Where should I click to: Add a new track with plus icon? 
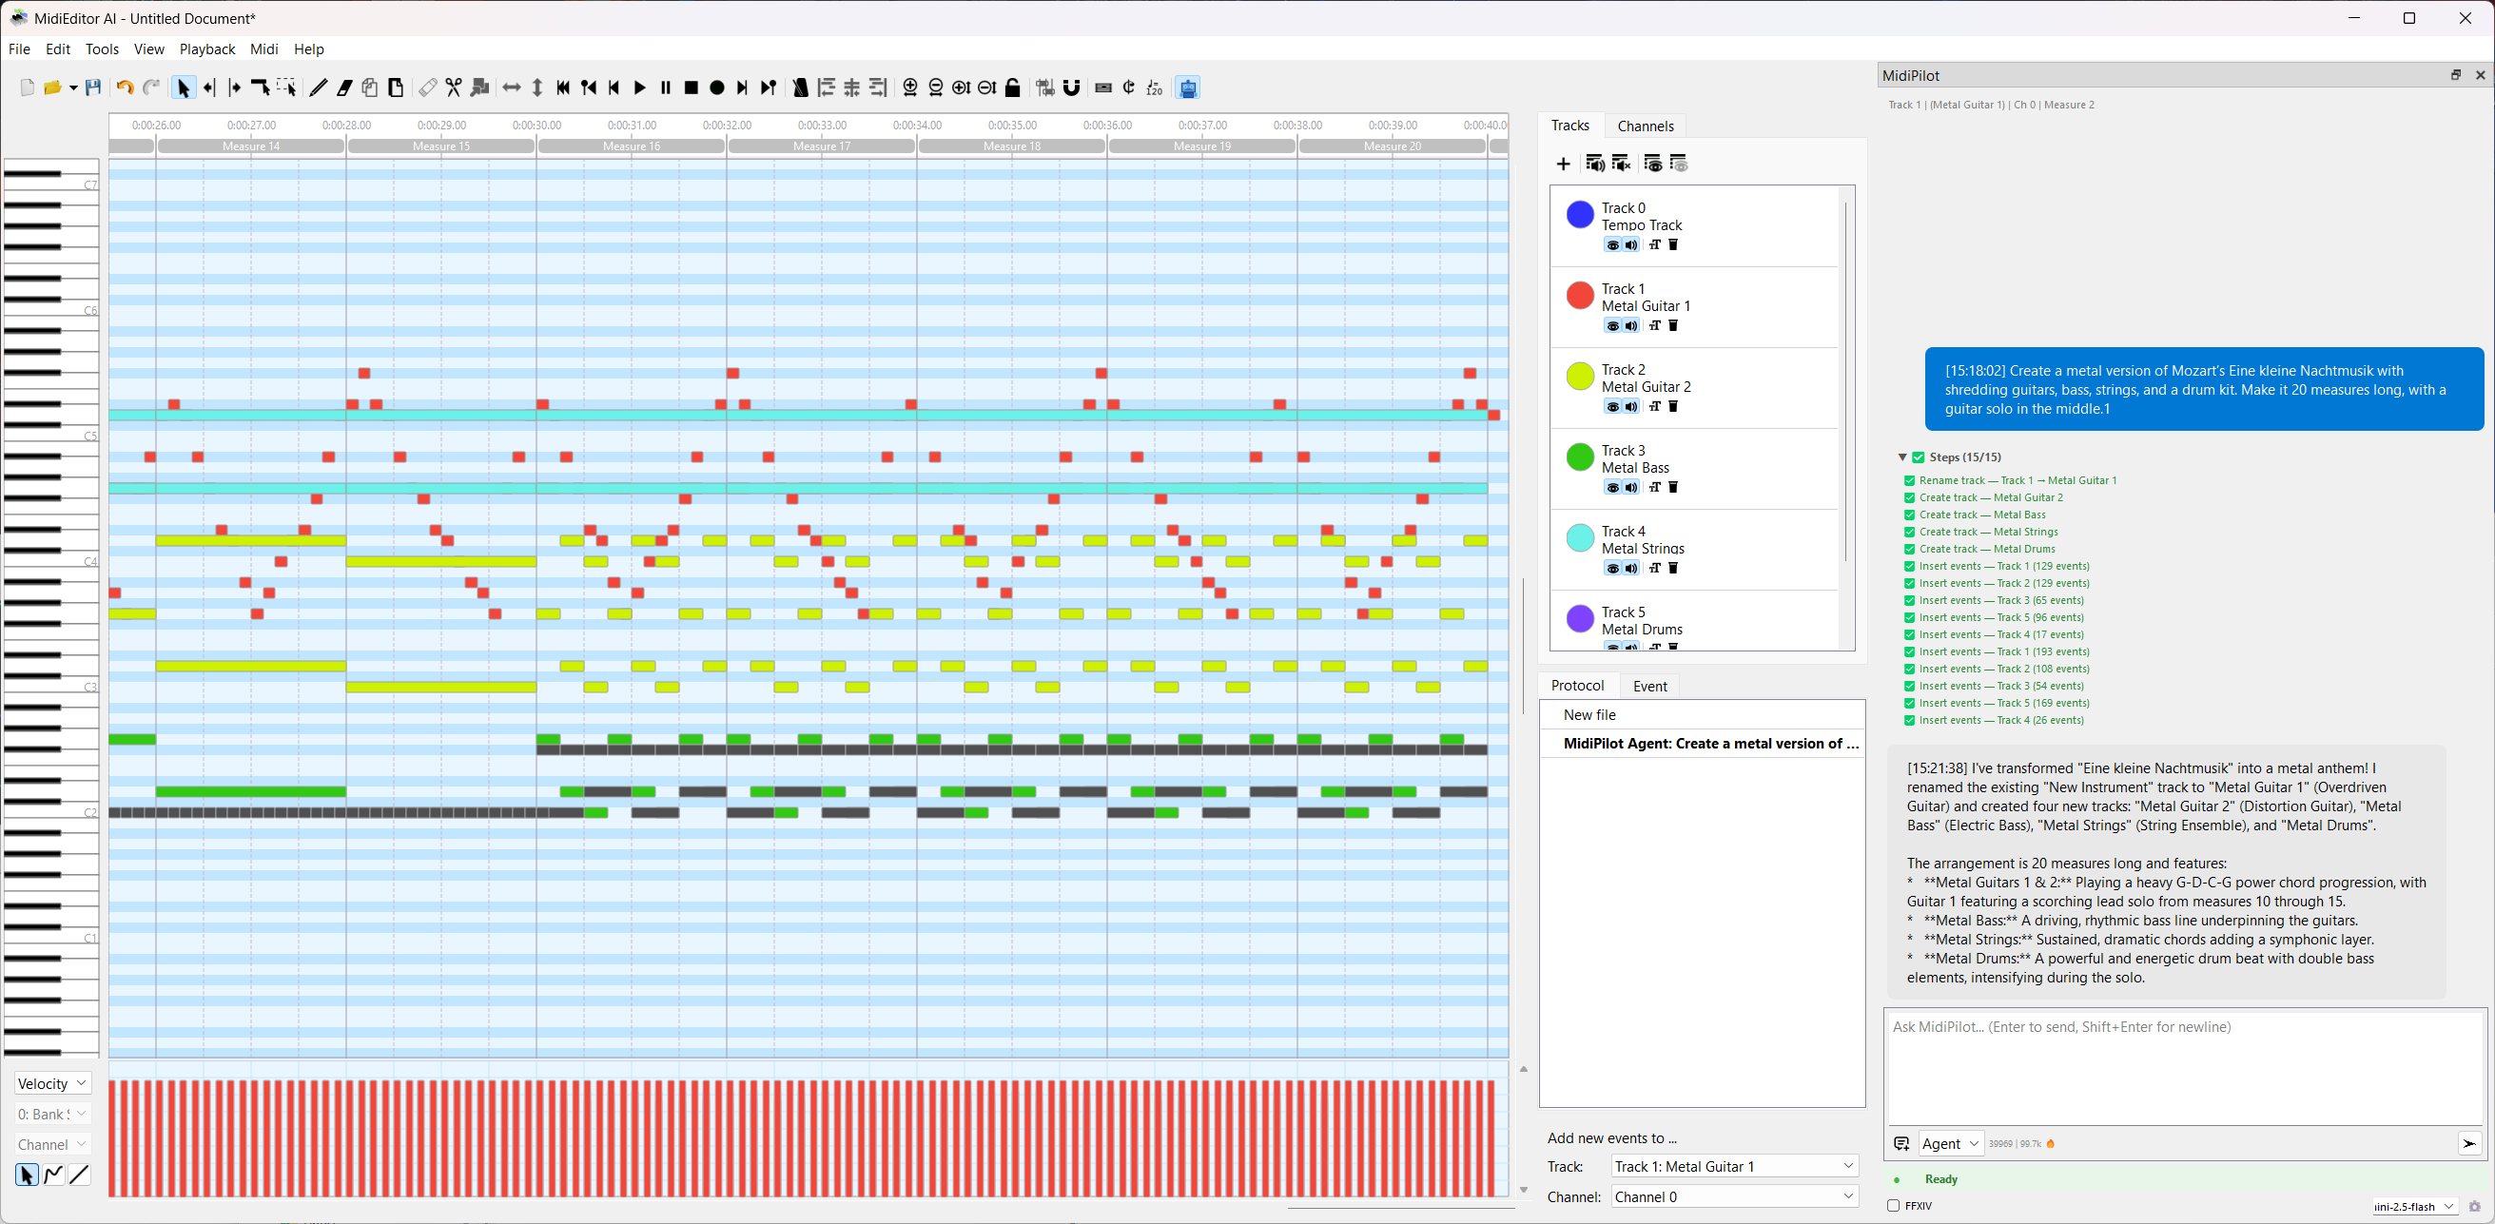[x=1562, y=164]
